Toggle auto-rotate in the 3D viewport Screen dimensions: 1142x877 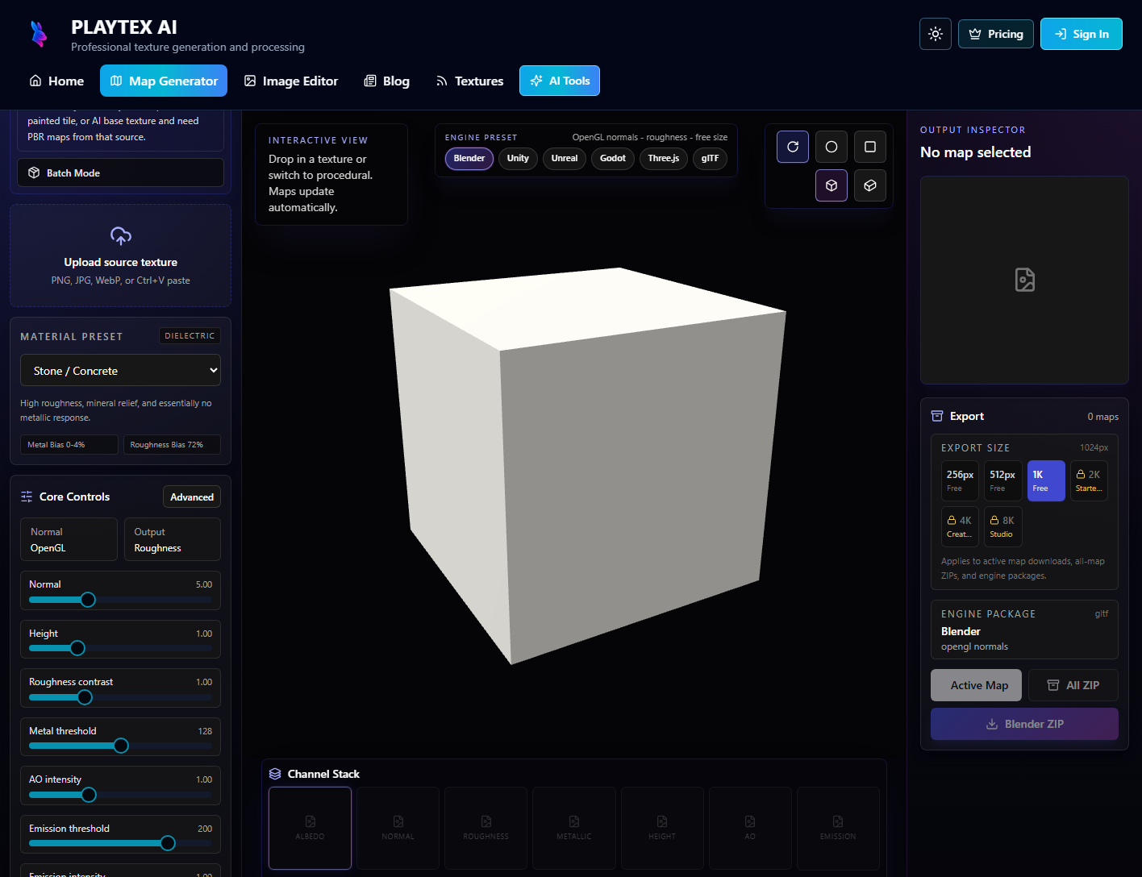click(793, 147)
